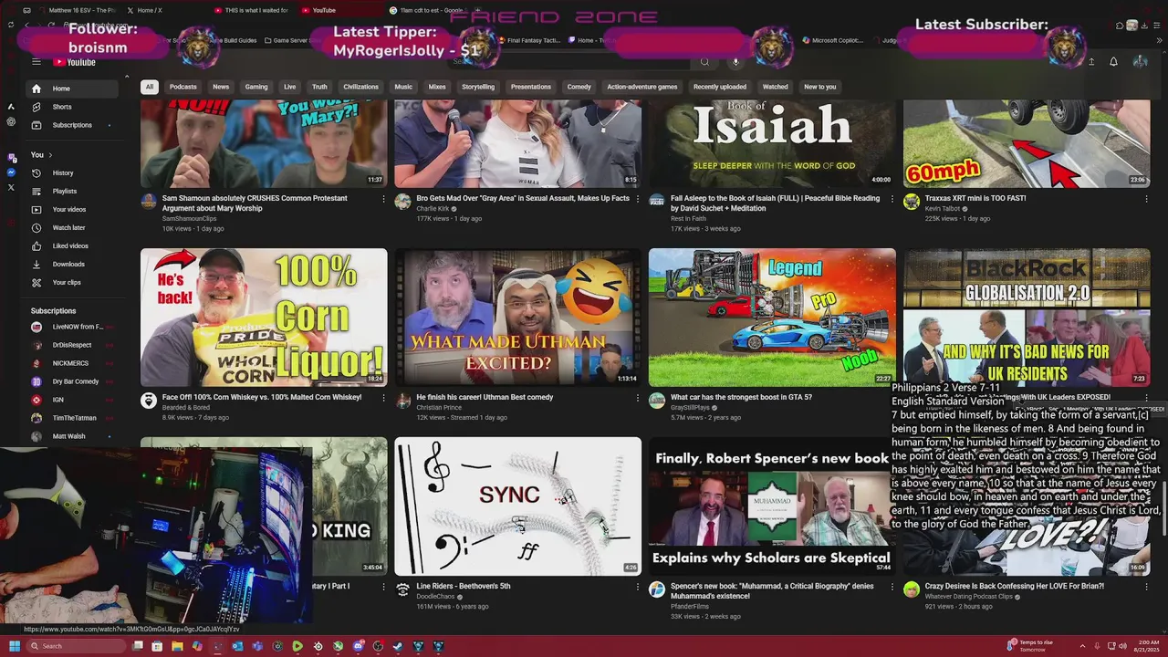
Task: Open DoodleChaos channel avatar
Action: [x=402, y=589]
